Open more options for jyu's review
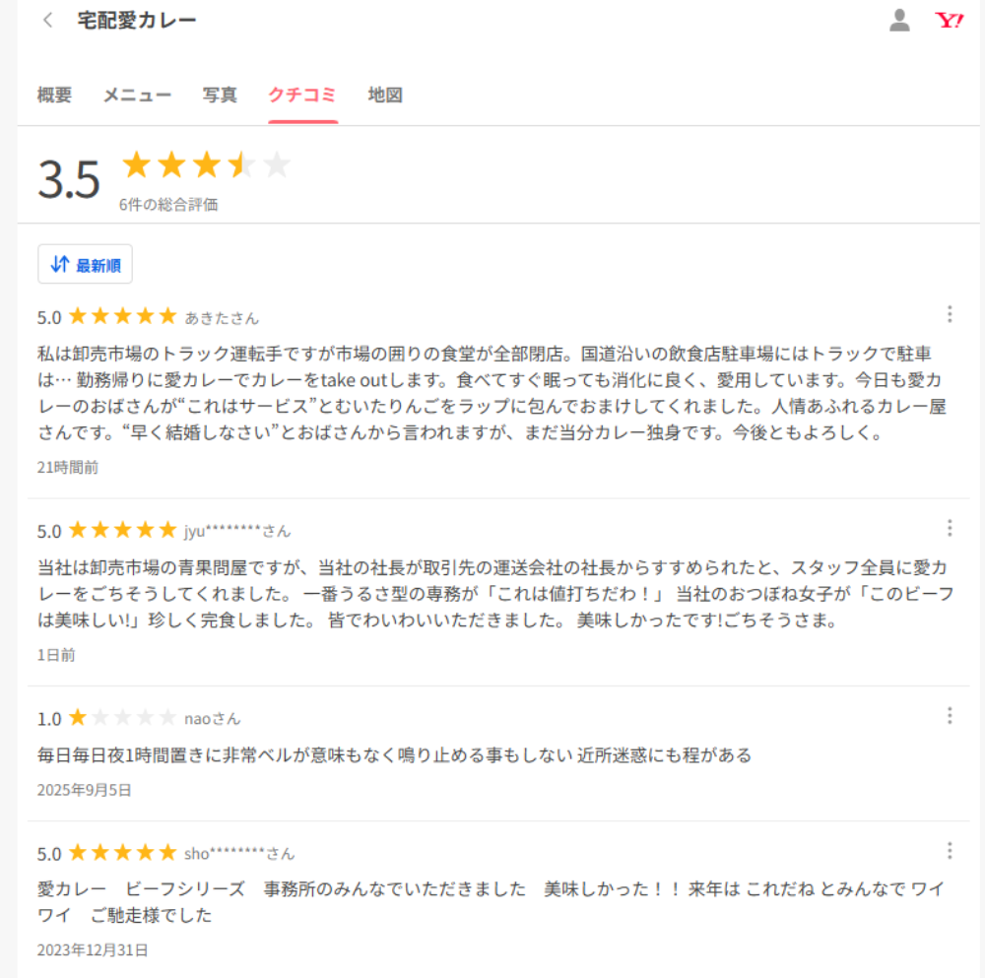The height and width of the screenshot is (978, 985). tap(950, 528)
